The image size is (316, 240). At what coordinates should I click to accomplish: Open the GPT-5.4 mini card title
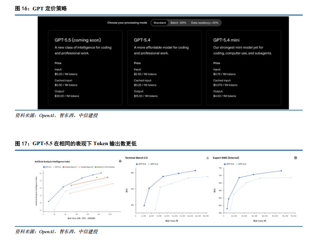pos(226,40)
